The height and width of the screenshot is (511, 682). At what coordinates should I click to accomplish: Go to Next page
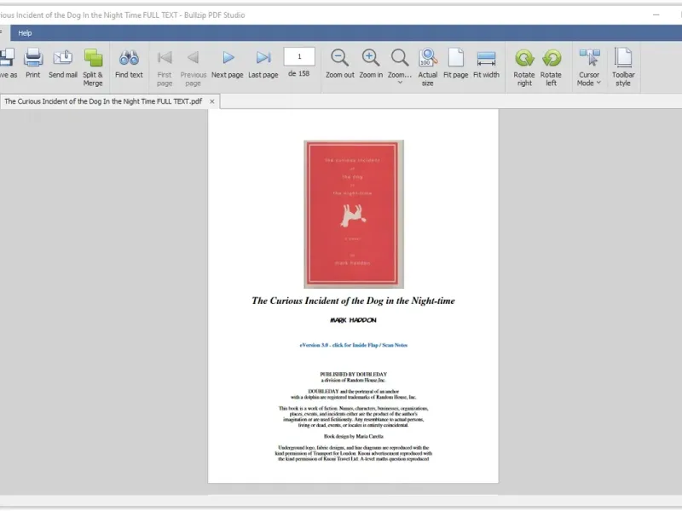click(227, 63)
